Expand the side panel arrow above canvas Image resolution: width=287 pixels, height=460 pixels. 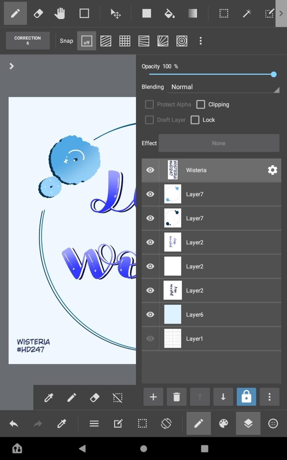11,66
